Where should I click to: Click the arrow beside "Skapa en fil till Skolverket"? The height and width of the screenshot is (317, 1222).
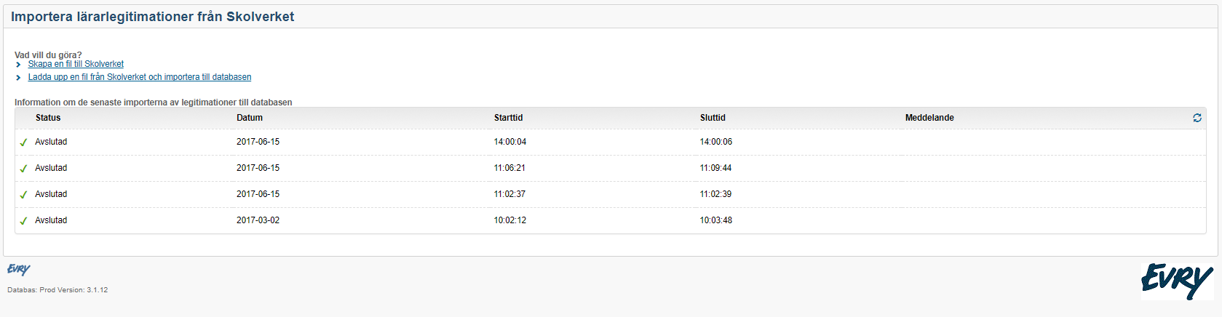[x=18, y=65]
